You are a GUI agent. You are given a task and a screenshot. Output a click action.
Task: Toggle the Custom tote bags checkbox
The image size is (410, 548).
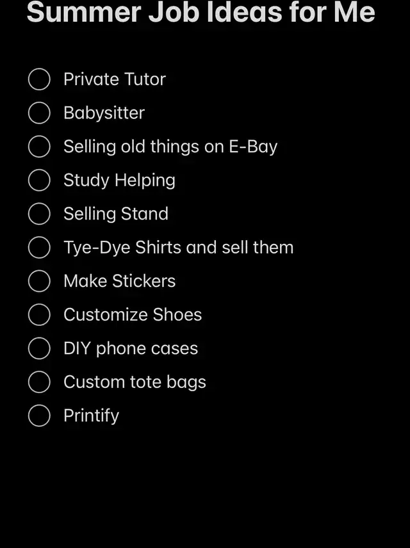click(x=39, y=382)
